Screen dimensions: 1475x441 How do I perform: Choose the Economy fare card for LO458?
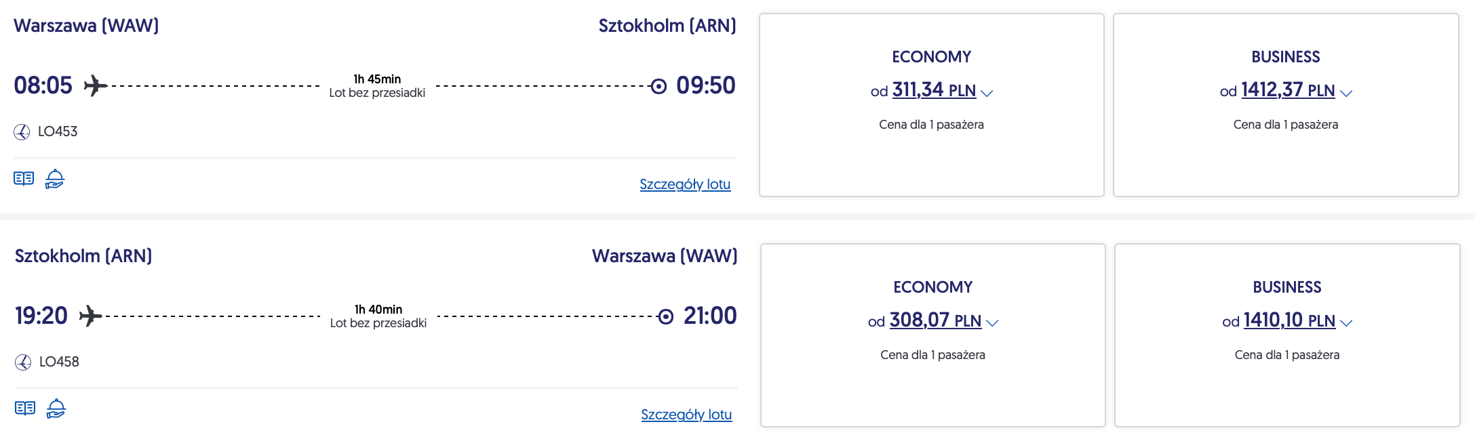tap(932, 335)
